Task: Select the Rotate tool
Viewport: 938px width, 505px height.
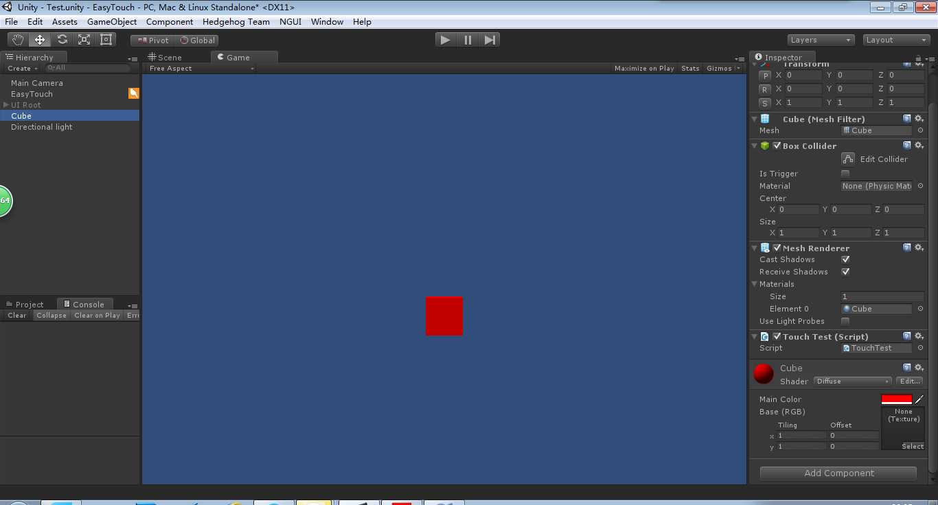Action: point(62,40)
